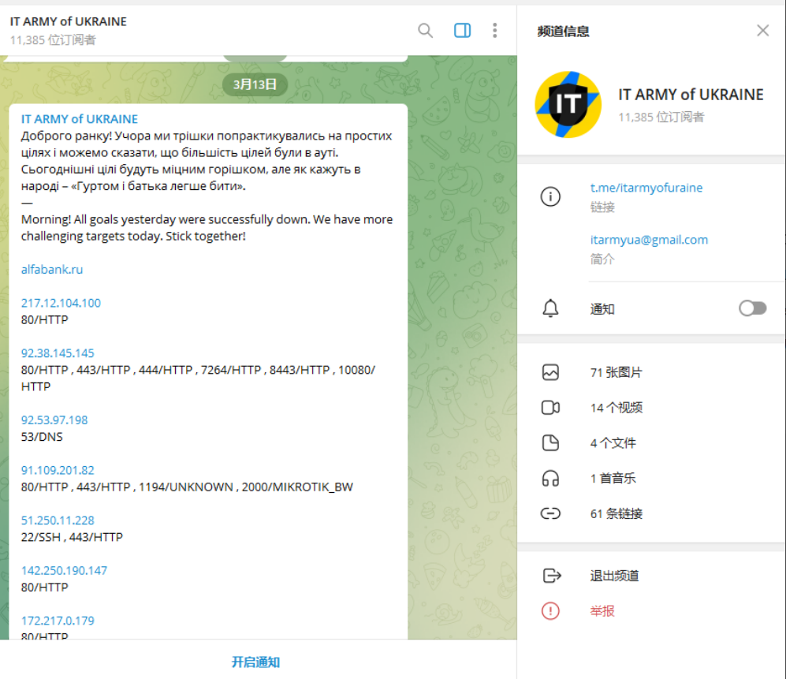Click the info circle icon

pyautogui.click(x=550, y=197)
